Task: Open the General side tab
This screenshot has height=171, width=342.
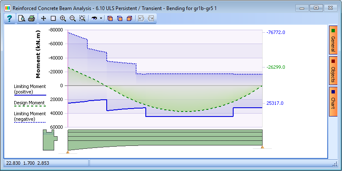Action: click(333, 41)
